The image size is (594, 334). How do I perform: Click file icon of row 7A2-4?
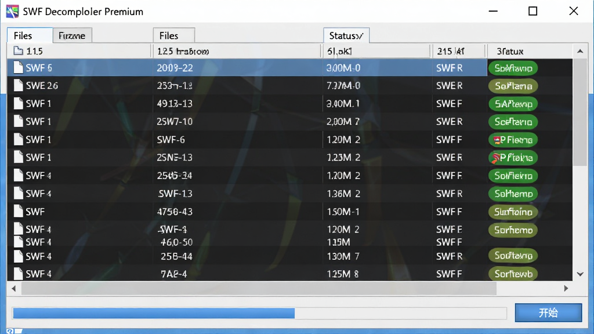pyautogui.click(x=18, y=274)
